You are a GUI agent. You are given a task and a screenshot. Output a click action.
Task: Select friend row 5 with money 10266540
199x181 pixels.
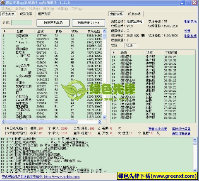pyautogui.click(x=52, y=49)
